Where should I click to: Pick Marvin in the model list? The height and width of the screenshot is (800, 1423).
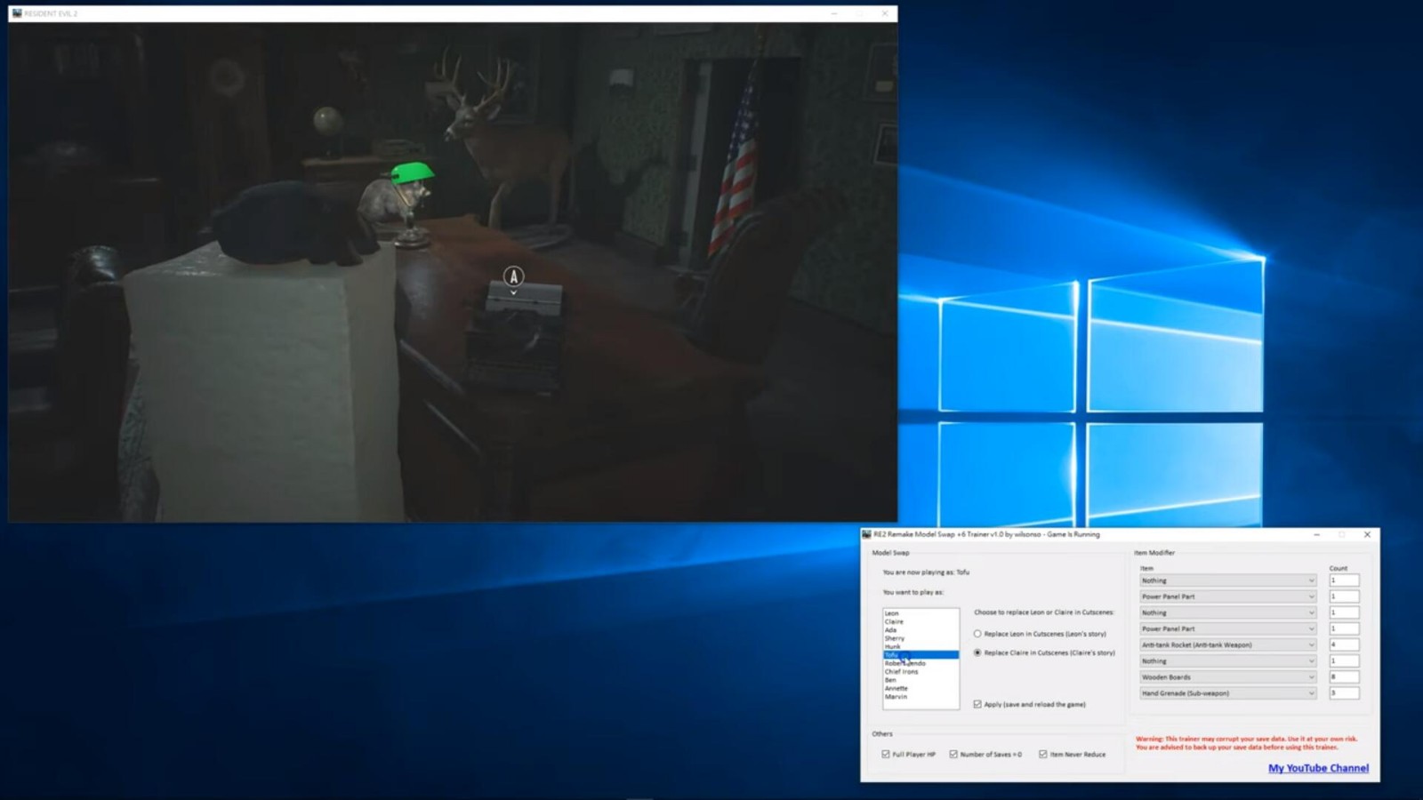pyautogui.click(x=896, y=696)
